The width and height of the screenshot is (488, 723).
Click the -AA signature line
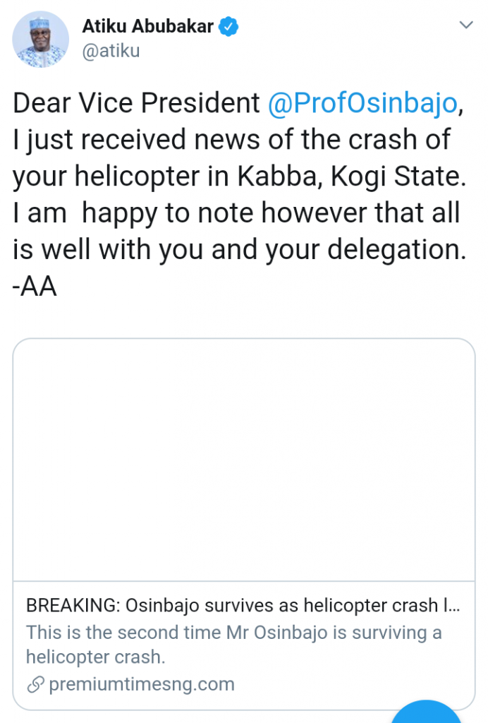coord(35,288)
